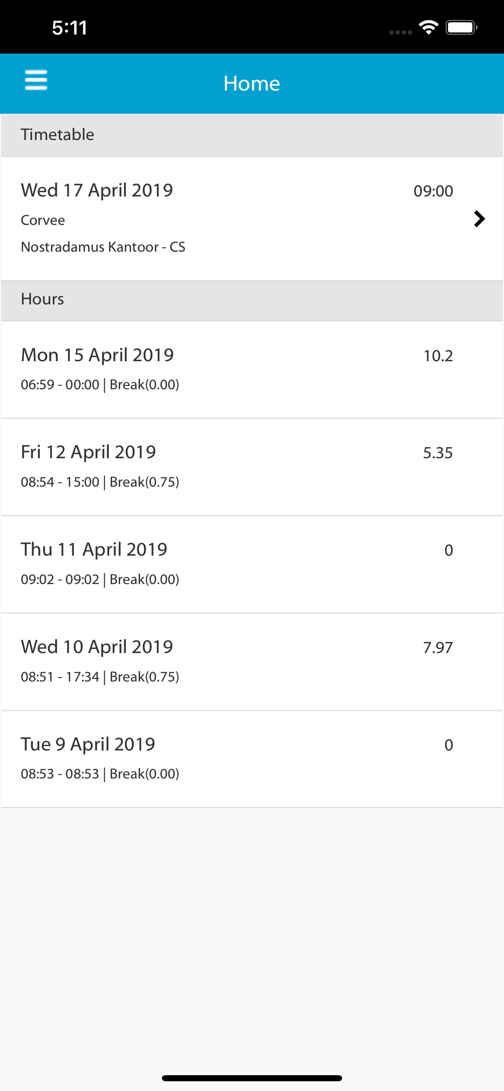Select the Hours section header
Image resolution: width=504 pixels, height=1091 pixels.
[x=252, y=300]
